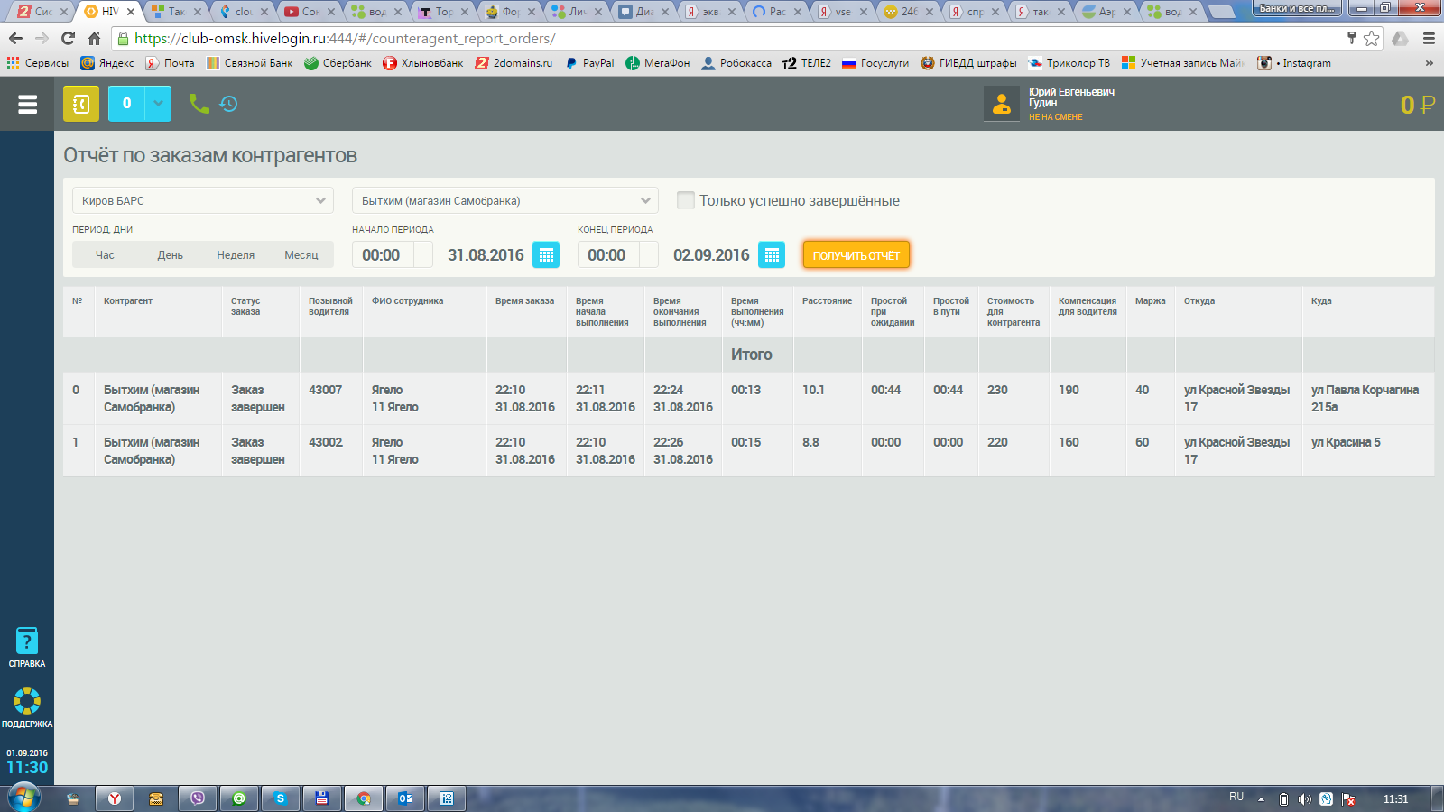
Task: Expand the blue counter dropdown arrow
Action: click(x=158, y=104)
